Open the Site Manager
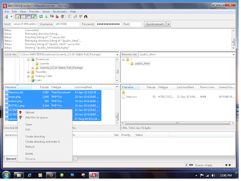This screenshot has width=241, height=181. coord(6,17)
